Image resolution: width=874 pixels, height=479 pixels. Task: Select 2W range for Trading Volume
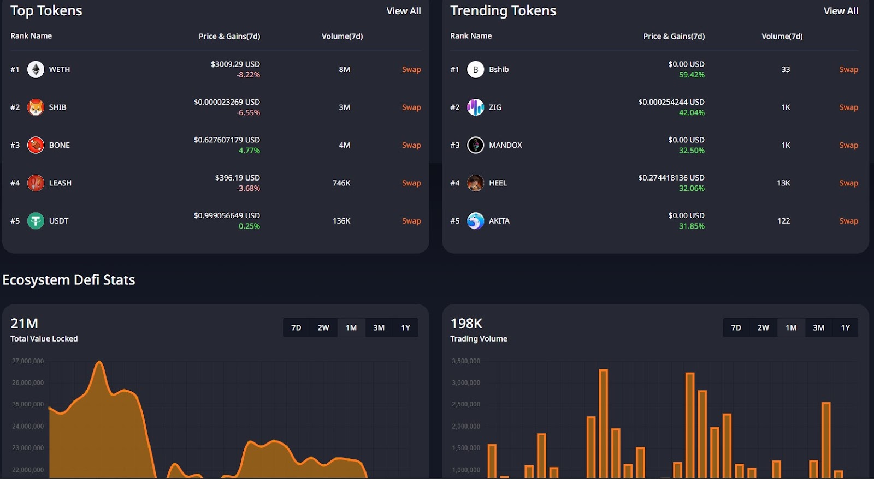(763, 327)
